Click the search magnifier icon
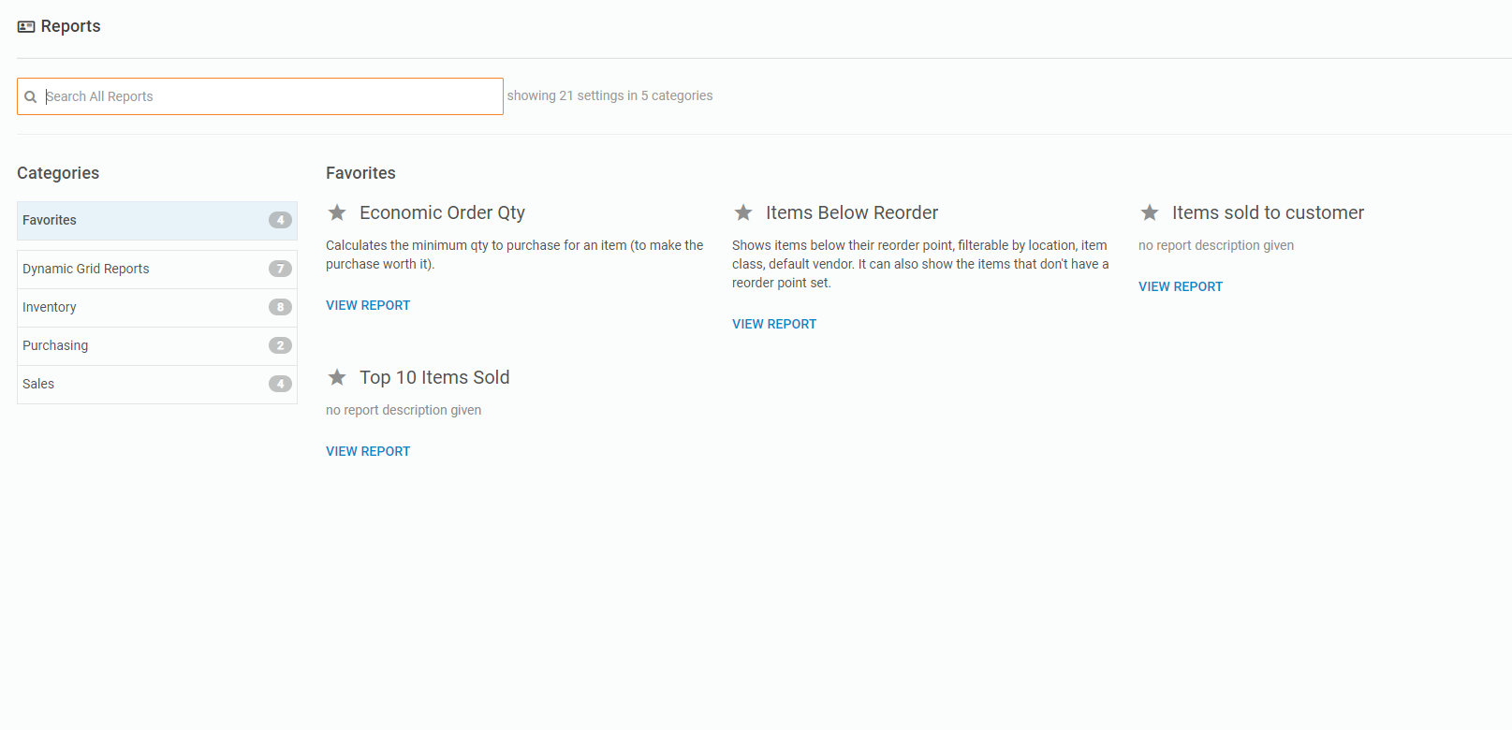The width and height of the screenshot is (1512, 730). tap(31, 96)
